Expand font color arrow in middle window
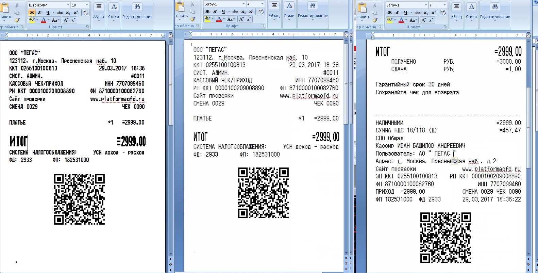 (x=224, y=19)
